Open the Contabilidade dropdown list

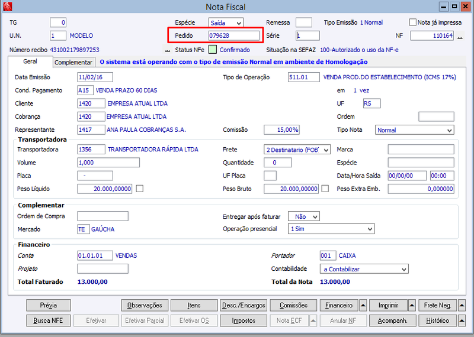[x=364, y=269]
